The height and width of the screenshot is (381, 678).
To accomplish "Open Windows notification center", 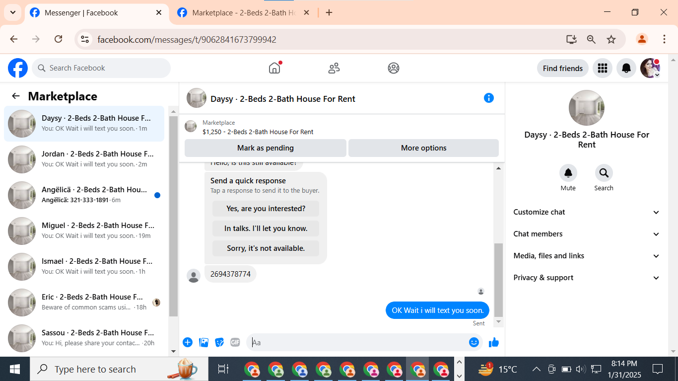I will [658, 369].
